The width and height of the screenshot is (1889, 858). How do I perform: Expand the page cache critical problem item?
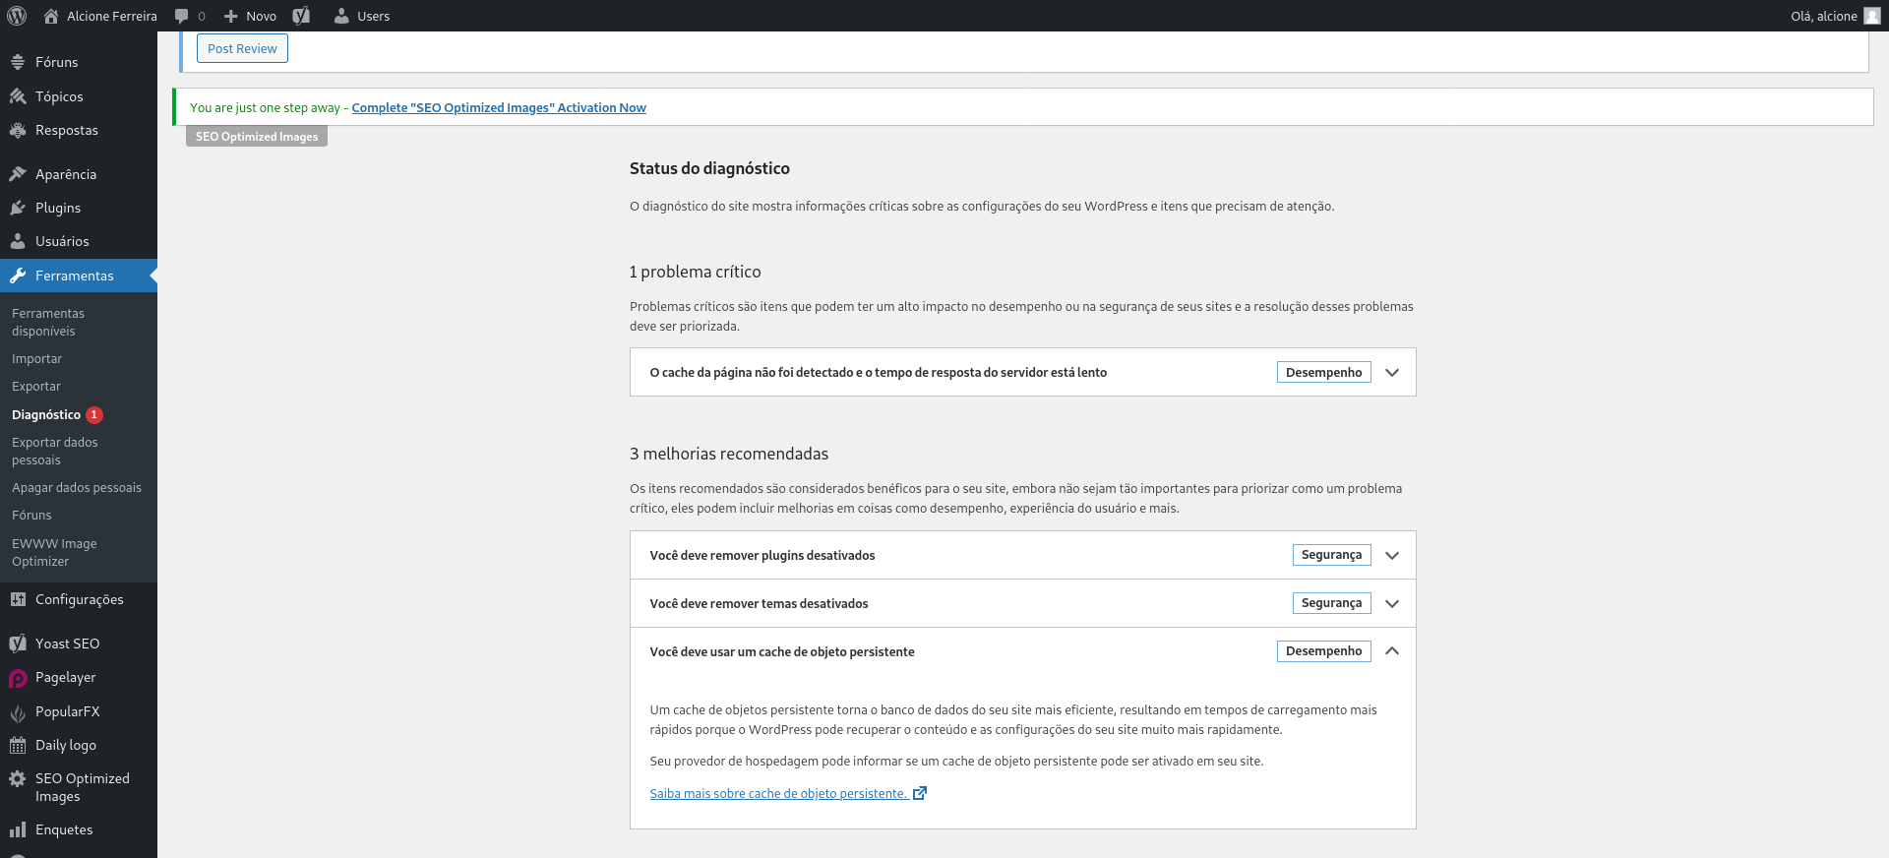1391,372
